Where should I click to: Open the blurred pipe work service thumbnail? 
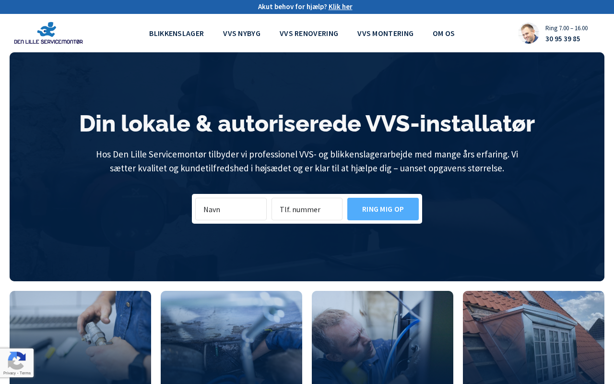(x=231, y=337)
